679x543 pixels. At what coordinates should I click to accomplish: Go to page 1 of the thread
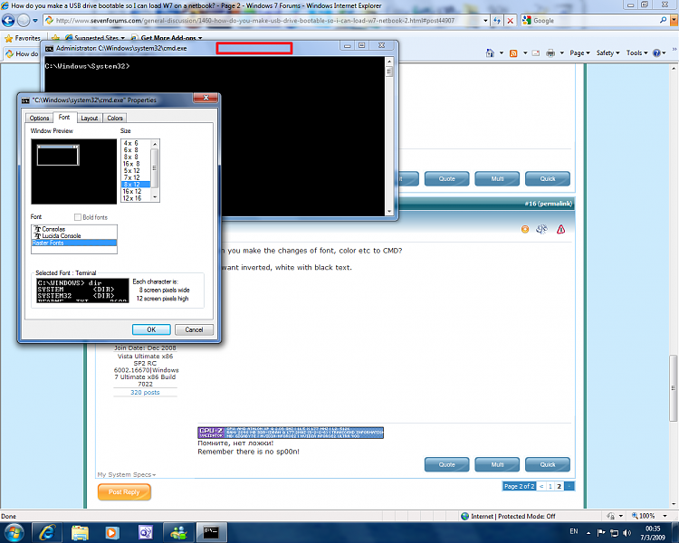(x=550, y=486)
